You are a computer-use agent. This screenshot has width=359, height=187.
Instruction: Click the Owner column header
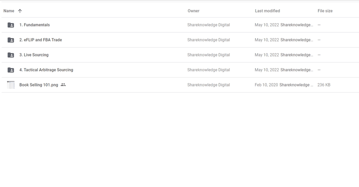pyautogui.click(x=193, y=11)
